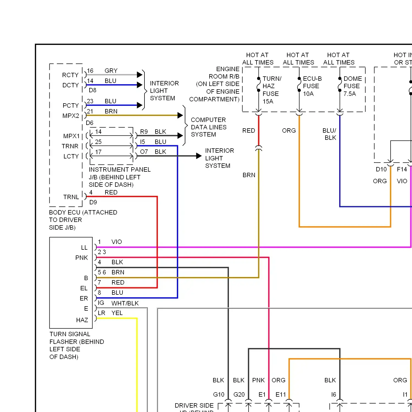This screenshot has height=412, width=412.
Task: Select the ORG label under ECU-B fuse
Action: click(x=289, y=130)
